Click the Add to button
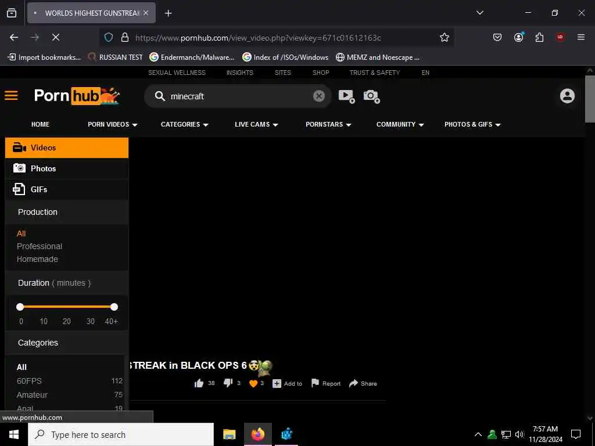This screenshot has height=446, width=595. 287,383
